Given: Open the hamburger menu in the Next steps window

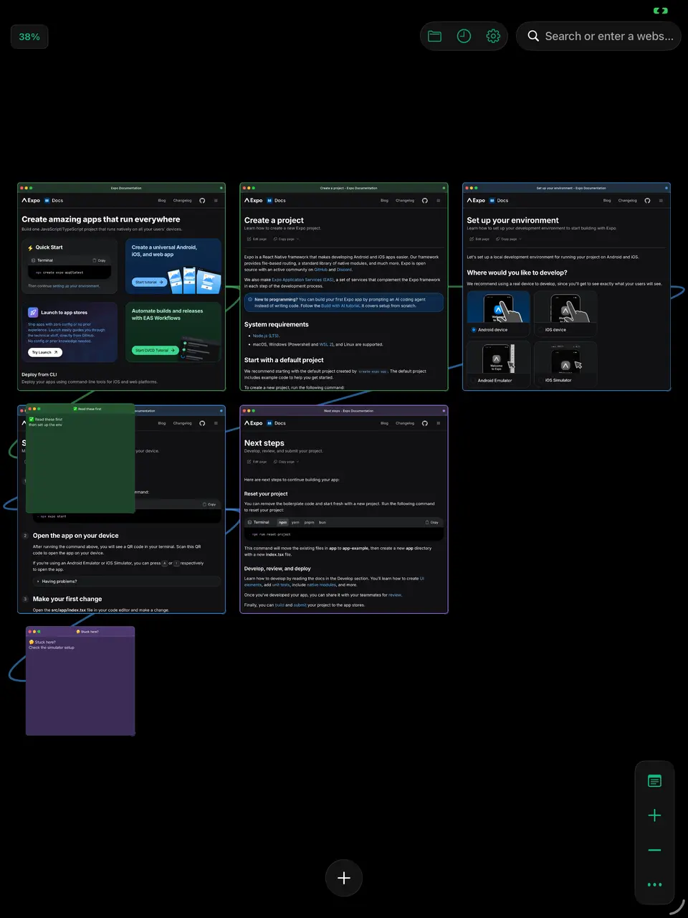Looking at the screenshot, I should click(439, 423).
